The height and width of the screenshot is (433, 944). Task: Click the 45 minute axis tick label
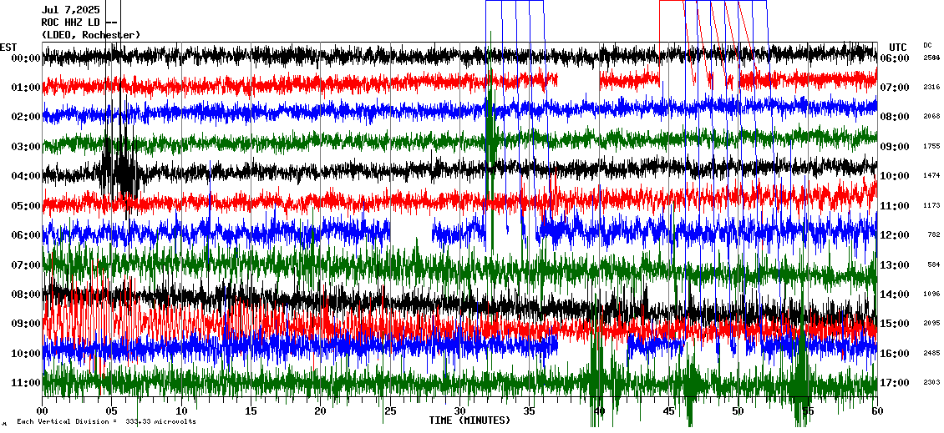pyautogui.click(x=667, y=411)
